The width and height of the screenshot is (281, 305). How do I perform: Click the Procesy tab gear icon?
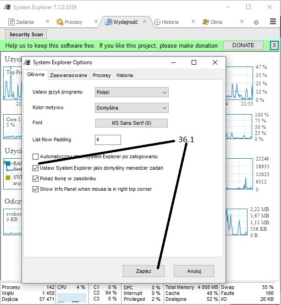pos(60,22)
